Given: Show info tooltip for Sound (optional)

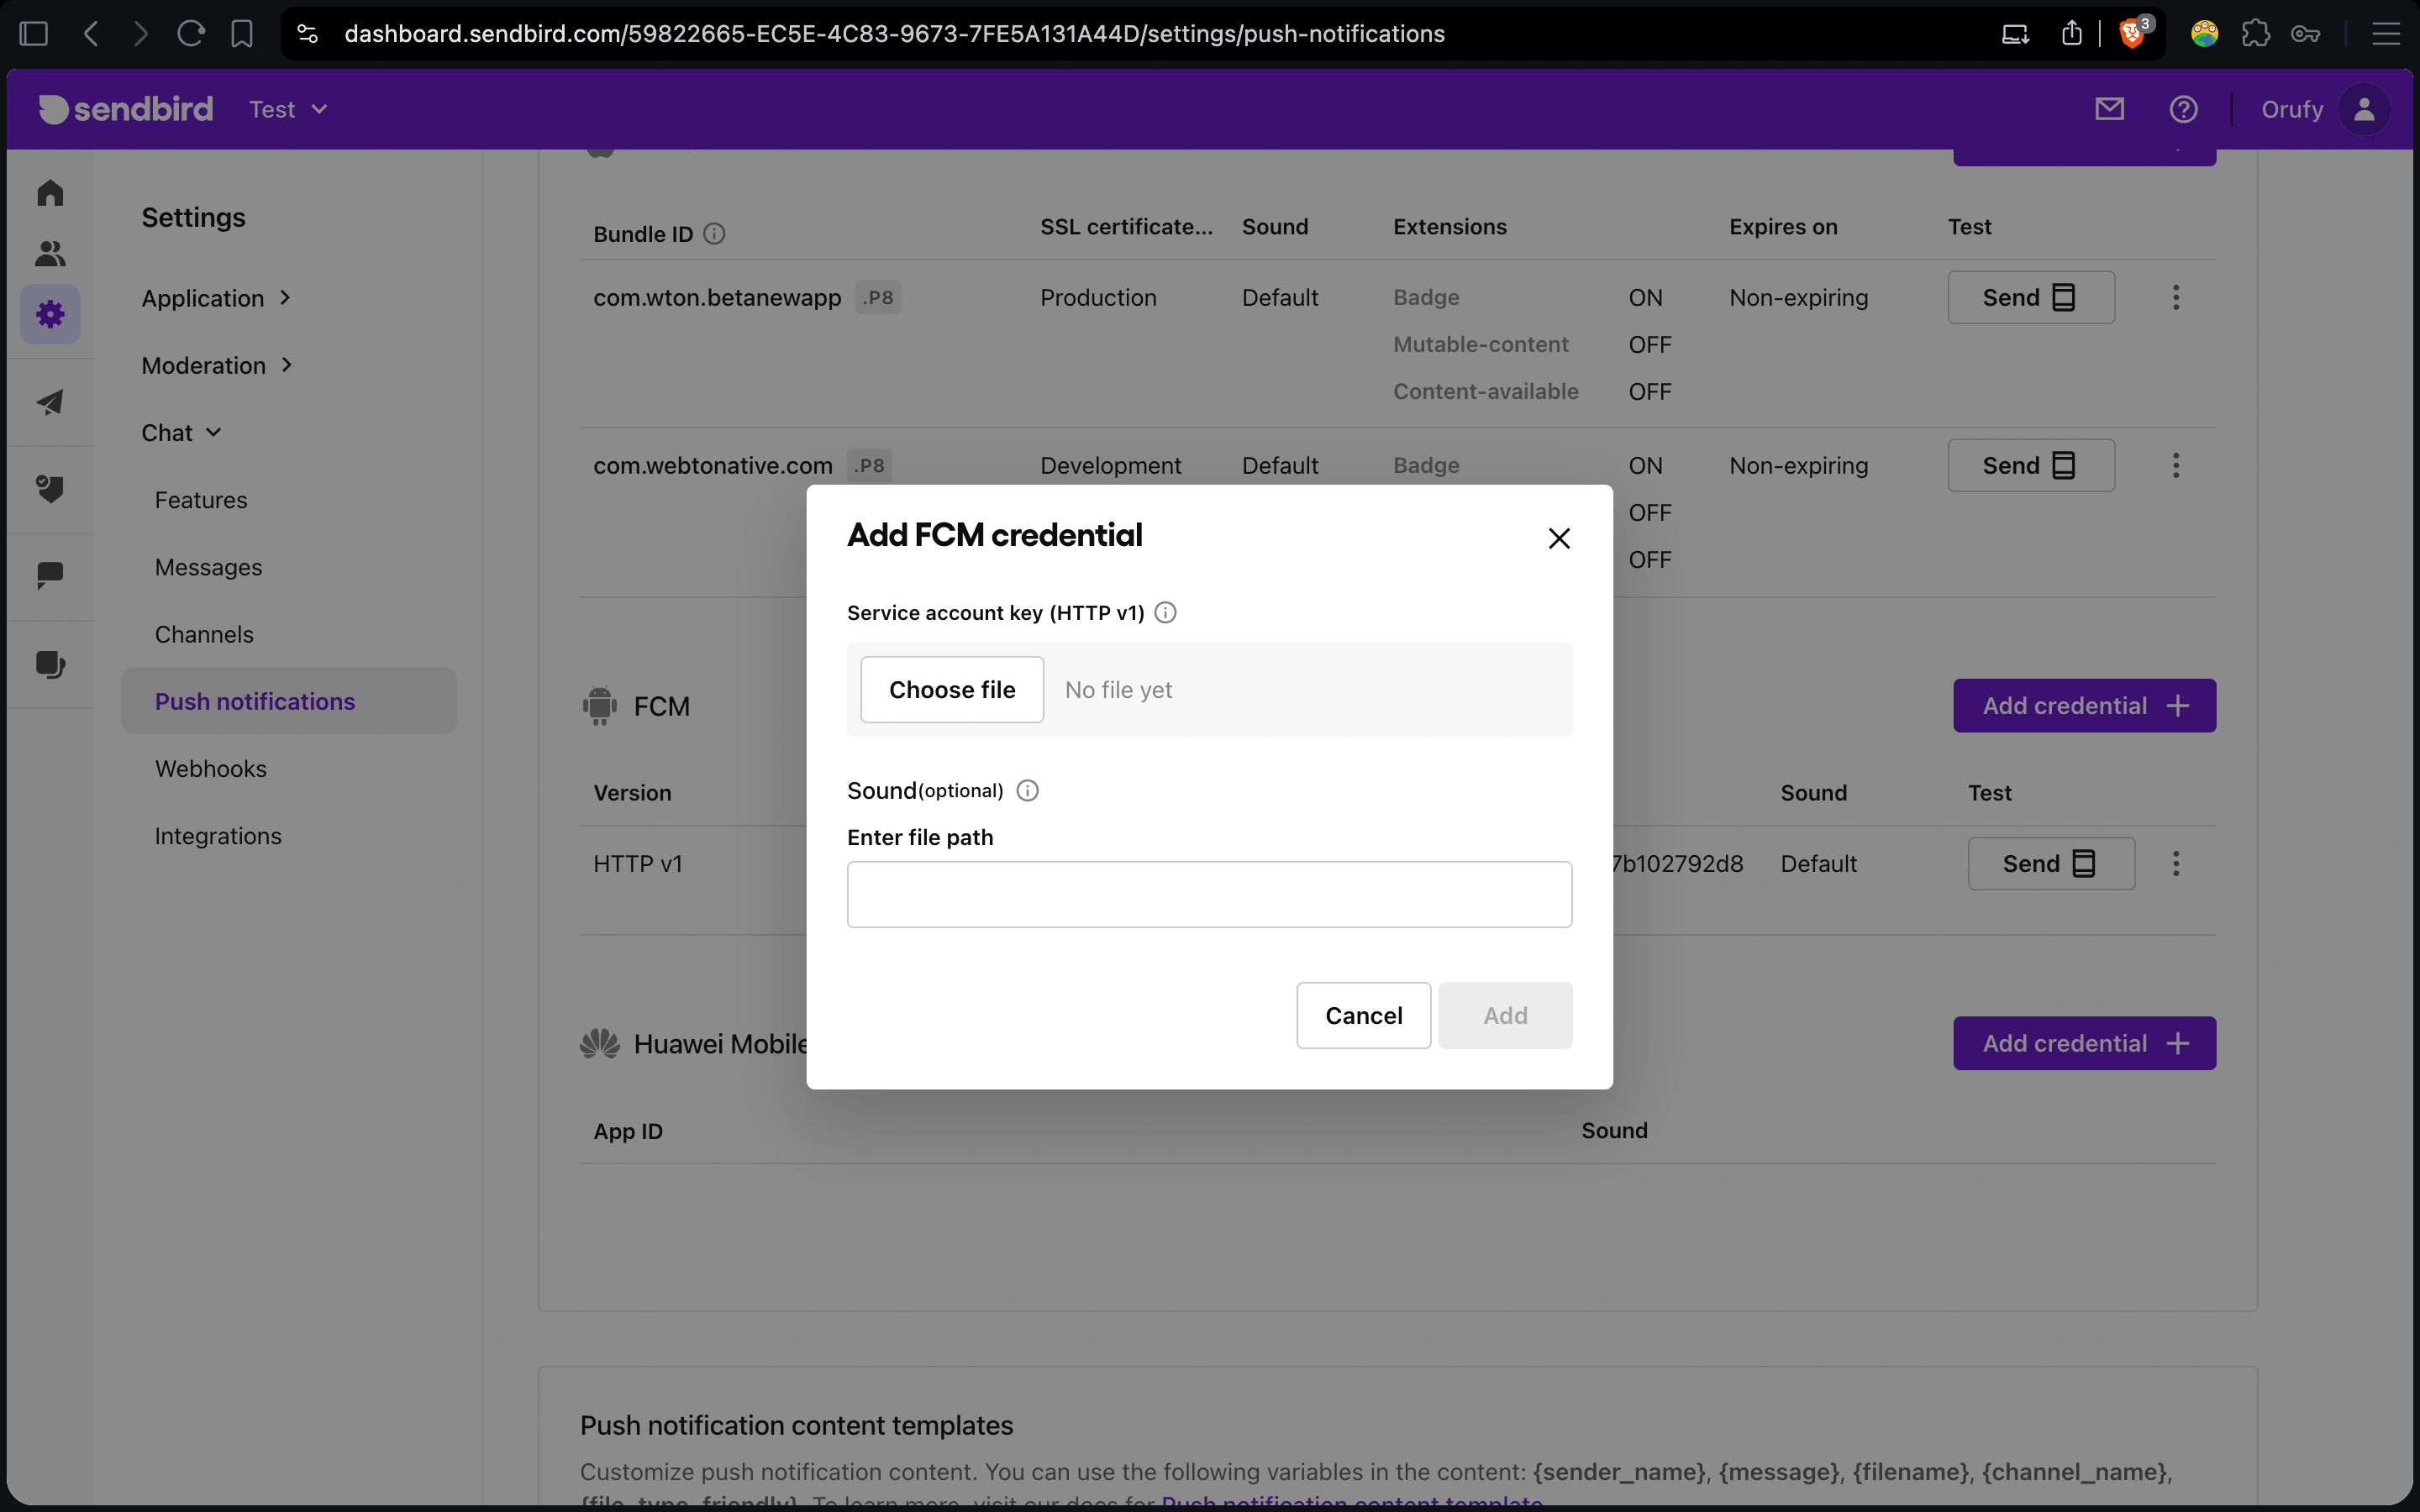Looking at the screenshot, I should (x=1027, y=791).
